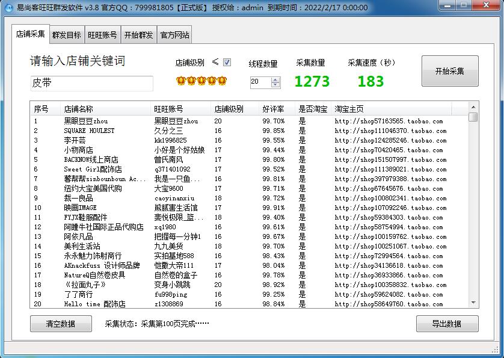The image size is (504, 358).
Task: Go to the 开始群发 tab
Action: tap(138, 35)
